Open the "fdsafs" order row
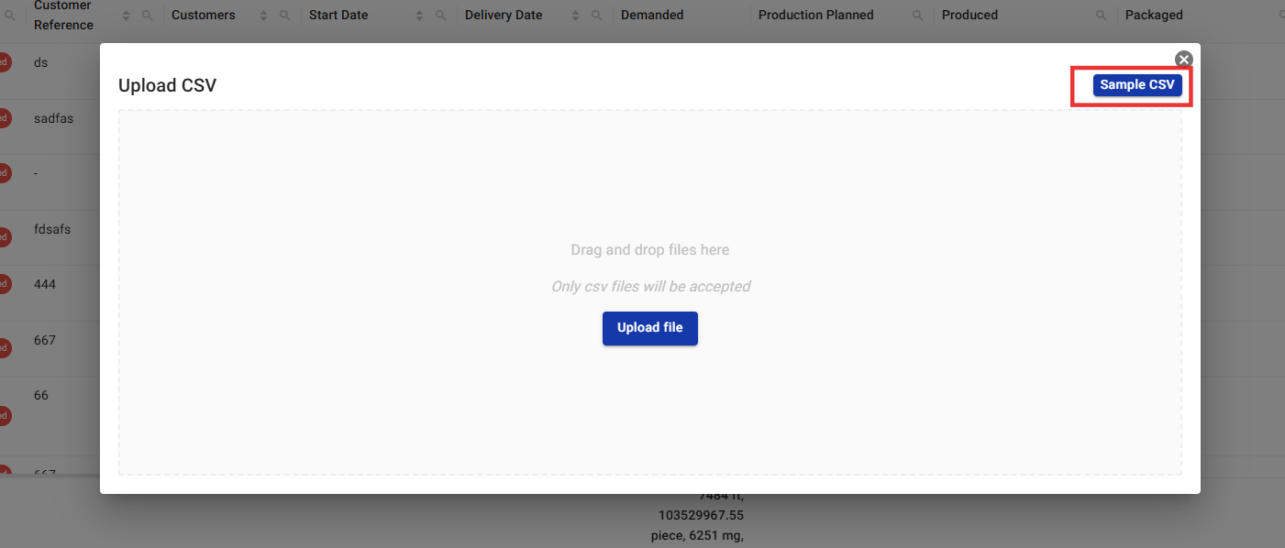This screenshot has width=1285, height=548. click(x=52, y=229)
